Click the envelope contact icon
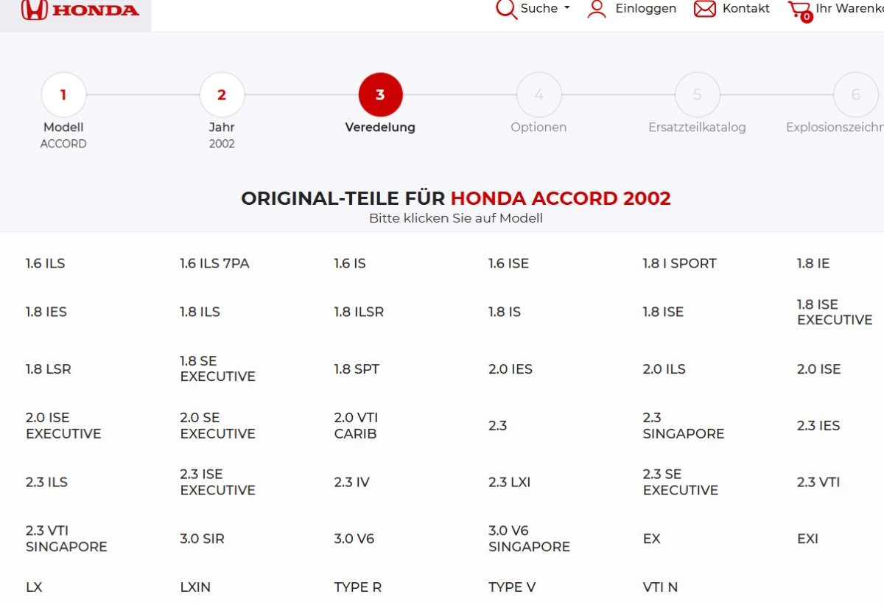This screenshot has height=605, width=884. point(705,9)
